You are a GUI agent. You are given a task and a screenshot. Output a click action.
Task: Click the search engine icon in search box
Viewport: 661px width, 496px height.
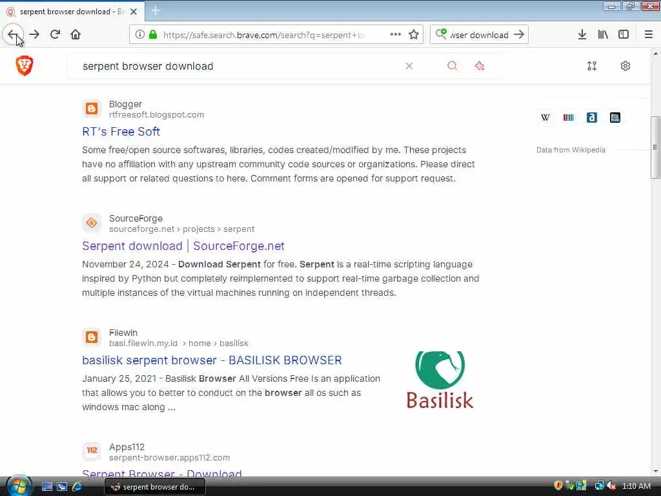(x=441, y=34)
